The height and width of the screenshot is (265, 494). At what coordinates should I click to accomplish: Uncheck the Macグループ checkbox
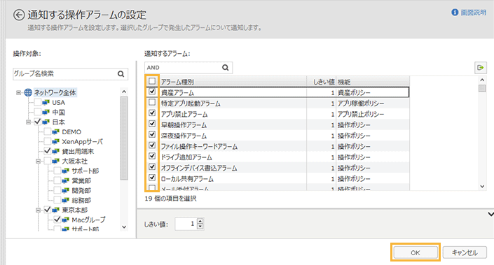click(x=57, y=220)
